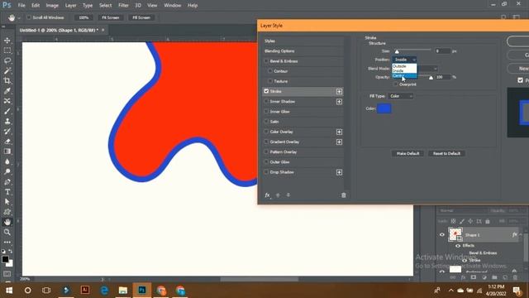Add another Drop Shadow with plus icon
This screenshot has height=298, width=529.
click(x=339, y=172)
